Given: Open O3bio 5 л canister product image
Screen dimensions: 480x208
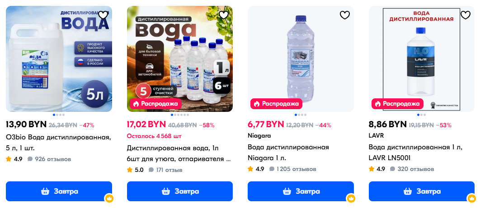Looking at the screenshot, I should pyautogui.click(x=59, y=59).
